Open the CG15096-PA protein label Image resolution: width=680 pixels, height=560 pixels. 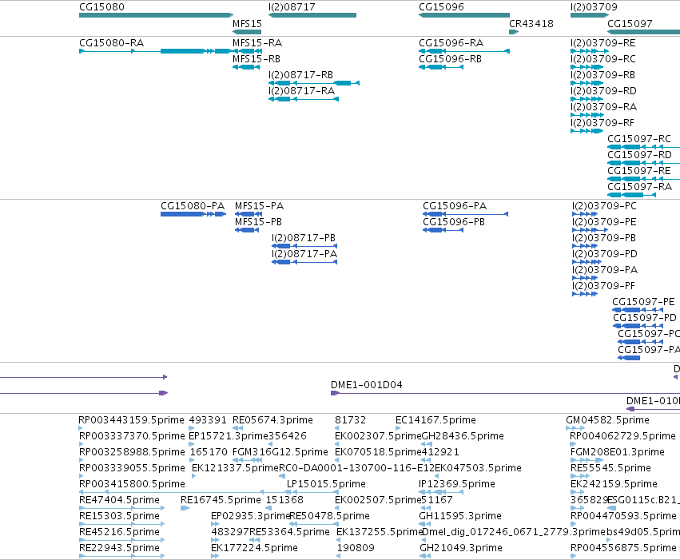(455, 206)
